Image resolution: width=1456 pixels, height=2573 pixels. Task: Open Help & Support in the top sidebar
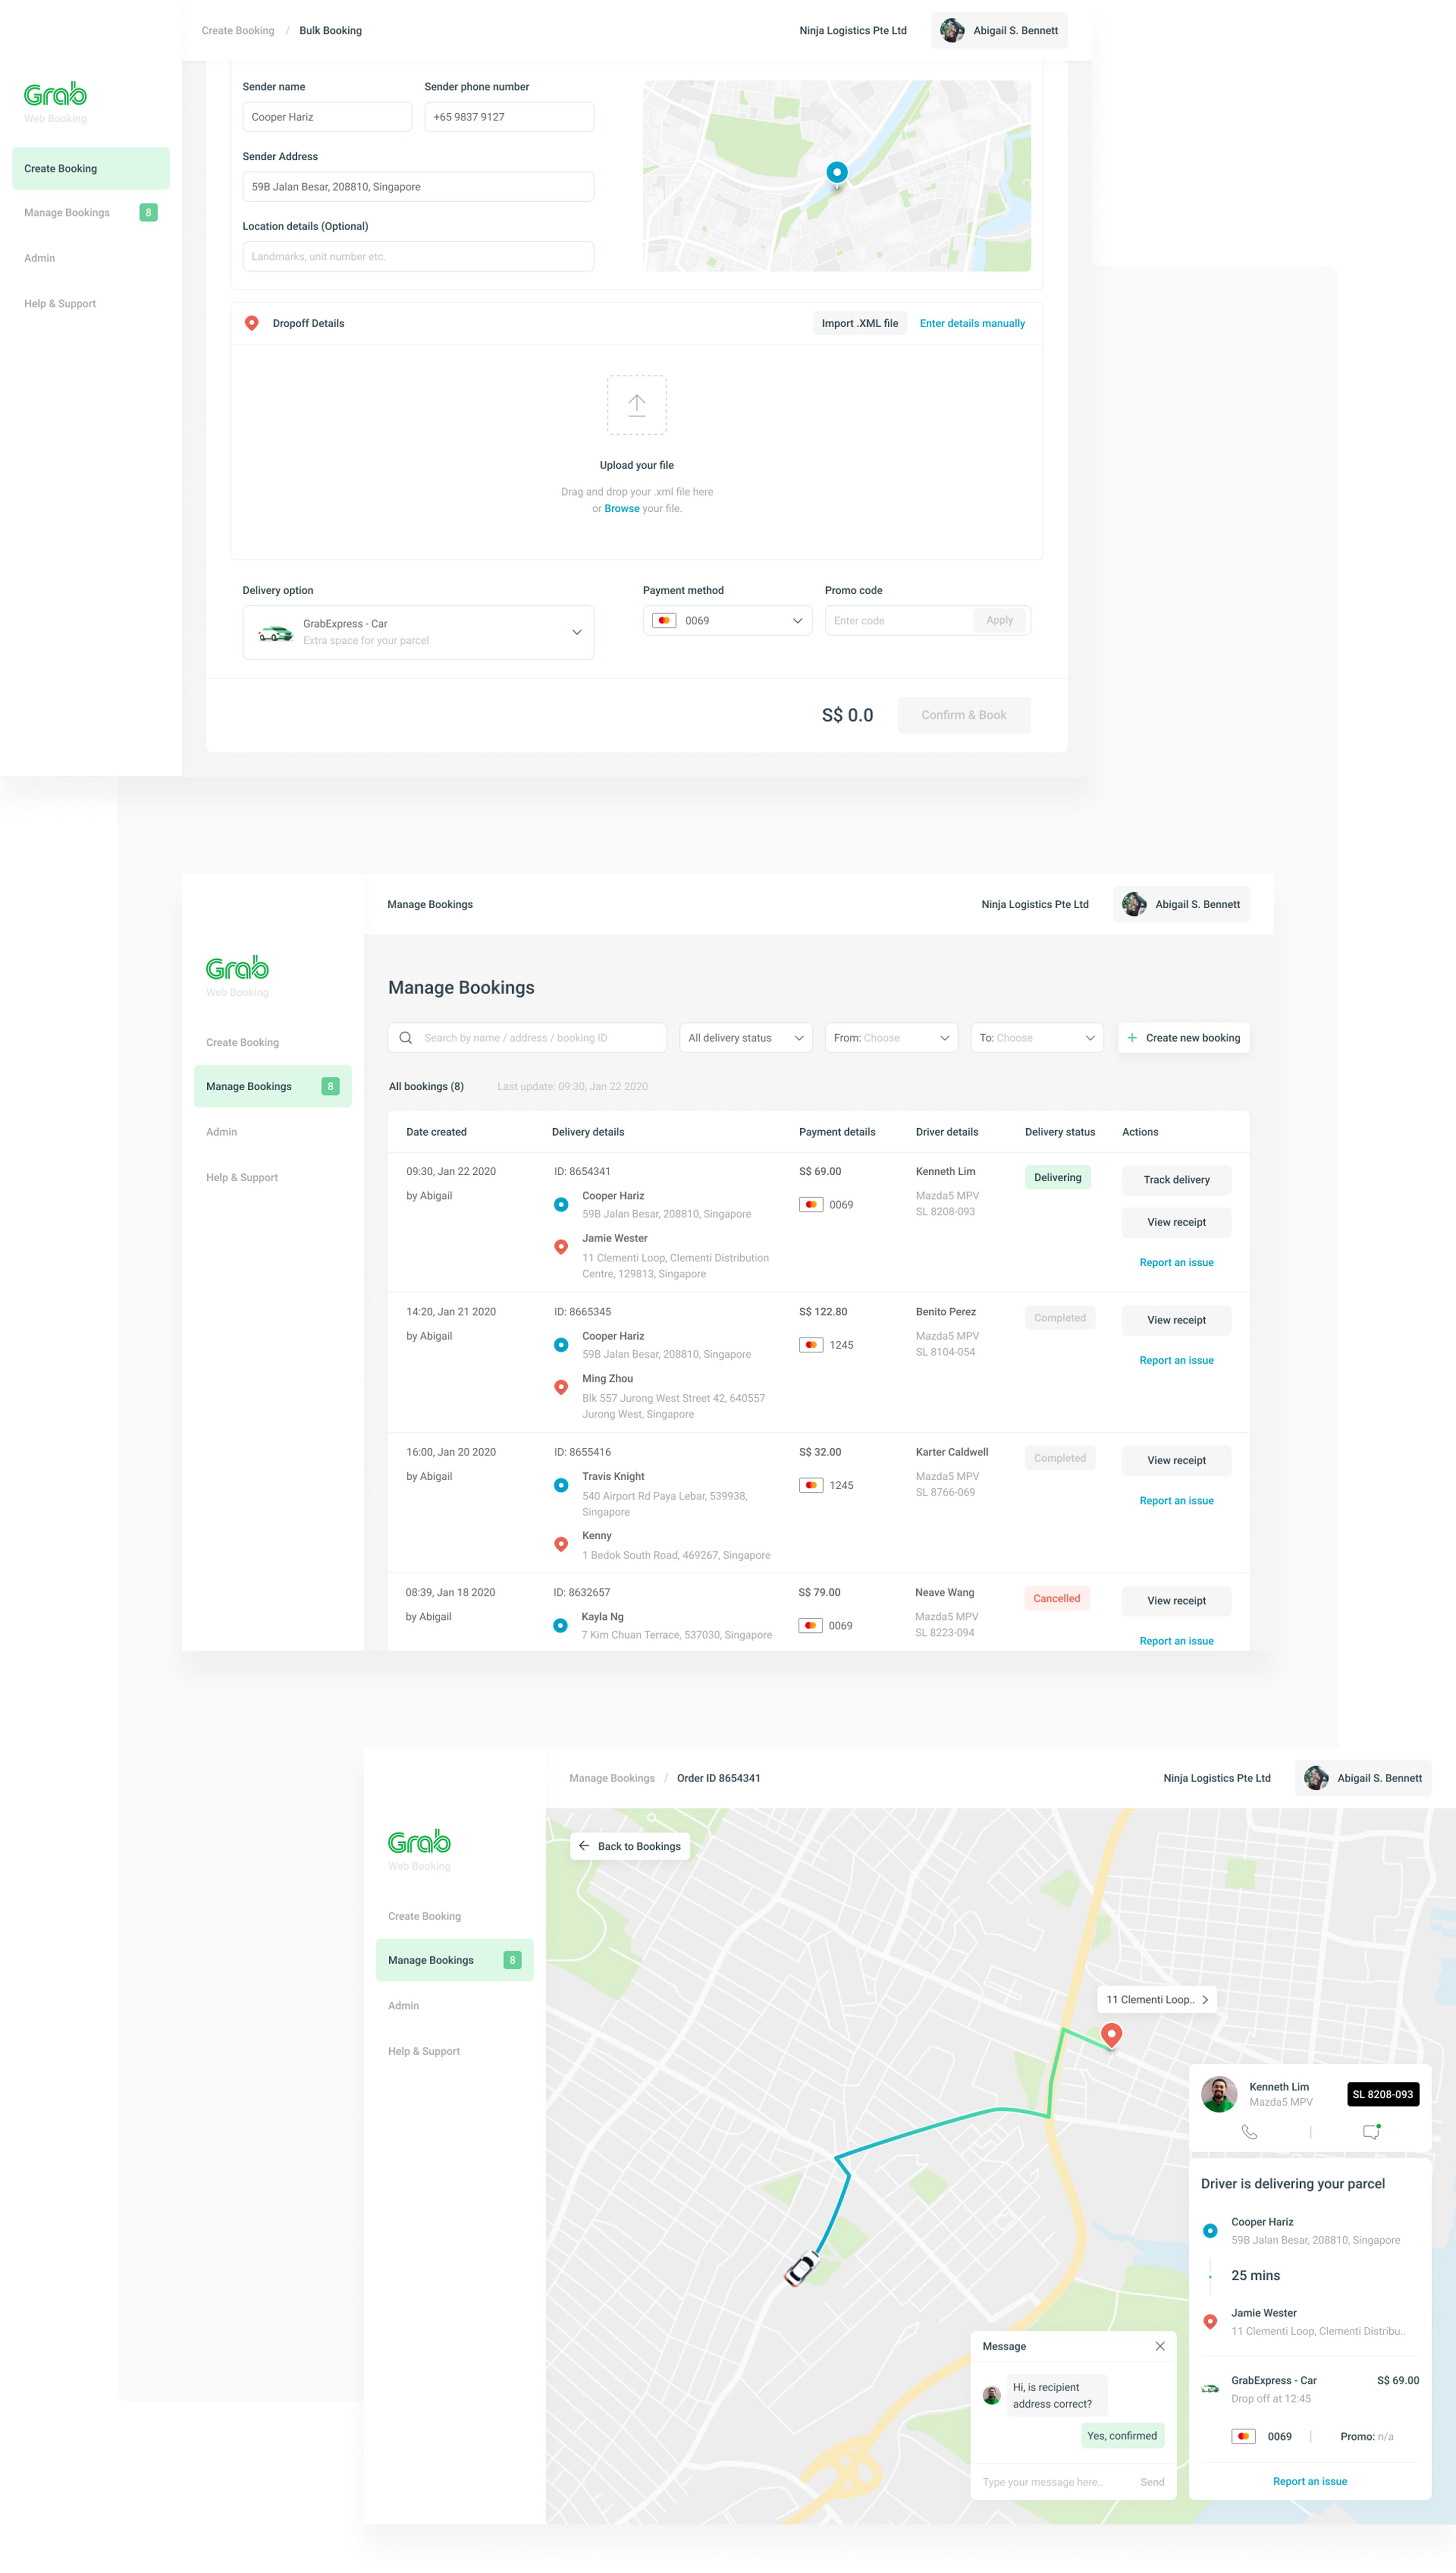(60, 303)
